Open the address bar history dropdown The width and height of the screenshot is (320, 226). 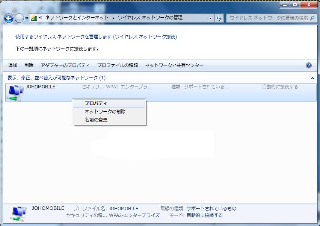(x=210, y=18)
